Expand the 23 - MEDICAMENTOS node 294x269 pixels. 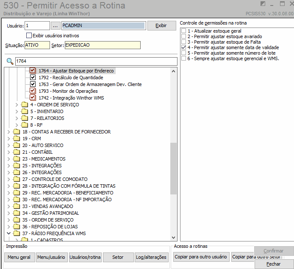8,159
